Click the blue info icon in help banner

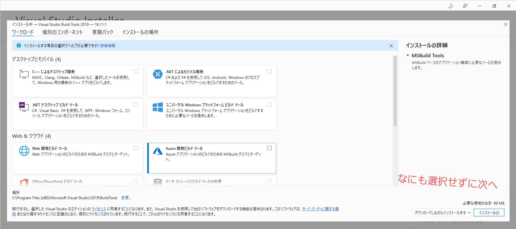pyautogui.click(x=19, y=45)
